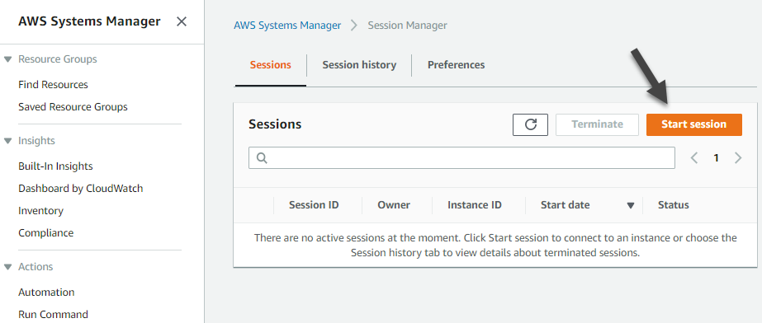Open Find Resources in sidebar
Screen dimensions: 762x323
[x=53, y=84]
